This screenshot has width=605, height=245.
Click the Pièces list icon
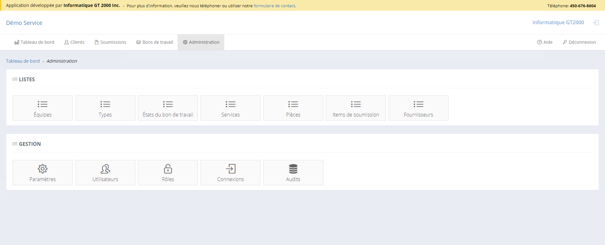coord(293,104)
